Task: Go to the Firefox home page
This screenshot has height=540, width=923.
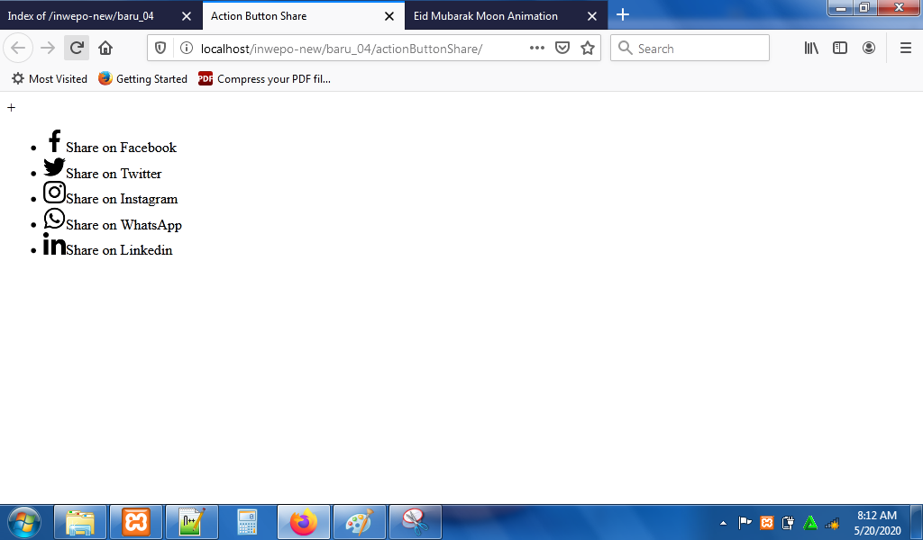Action: click(105, 49)
